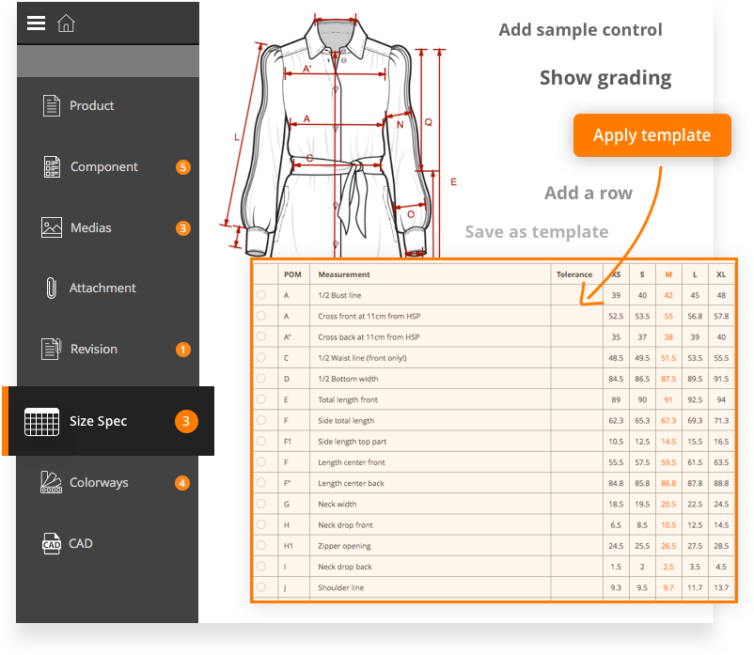Select radio for 1/2 Bottom width row

pos(261,378)
